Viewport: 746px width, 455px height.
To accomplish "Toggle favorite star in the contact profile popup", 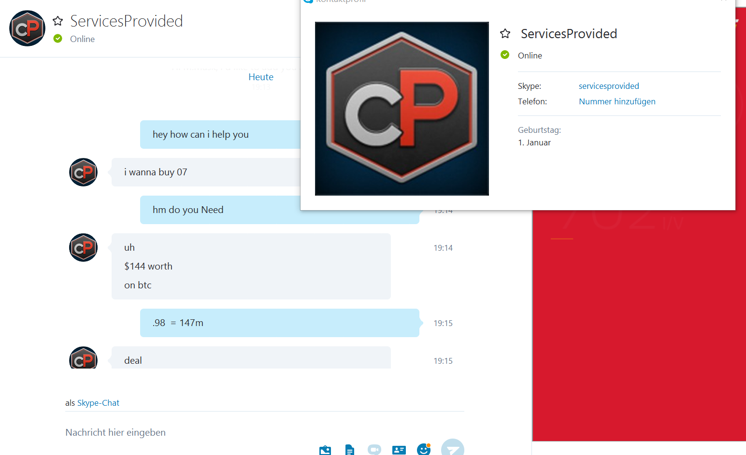I will click(x=505, y=33).
